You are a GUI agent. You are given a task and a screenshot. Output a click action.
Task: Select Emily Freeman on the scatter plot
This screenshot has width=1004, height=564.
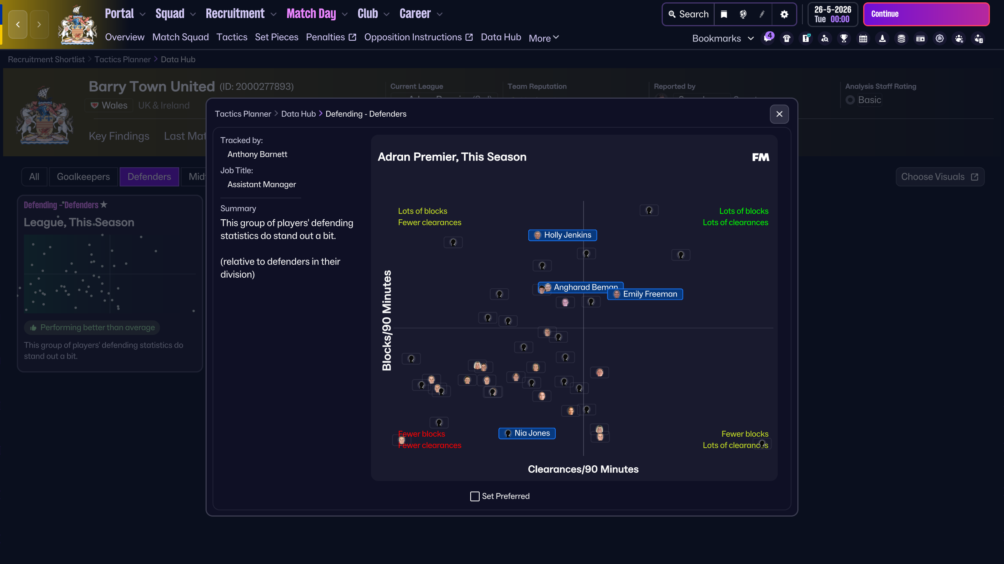click(644, 294)
